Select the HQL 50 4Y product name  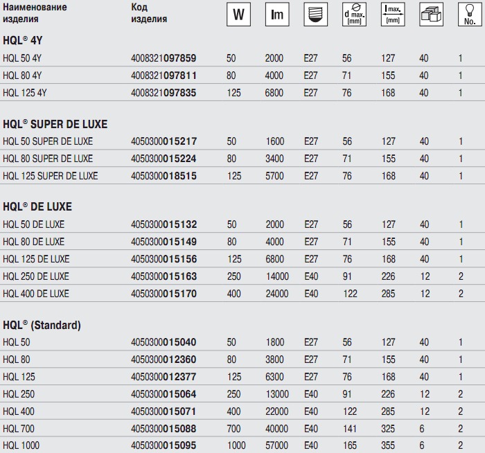22,58
